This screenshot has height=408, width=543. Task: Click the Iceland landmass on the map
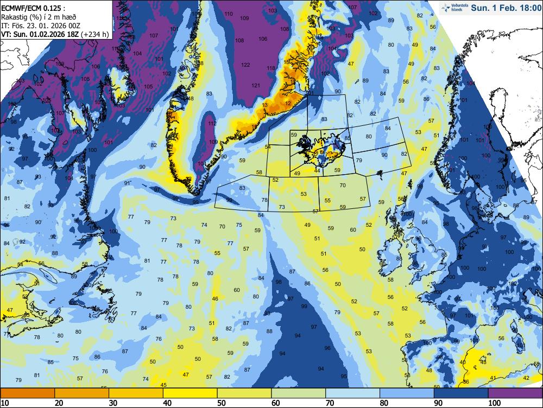click(x=322, y=151)
